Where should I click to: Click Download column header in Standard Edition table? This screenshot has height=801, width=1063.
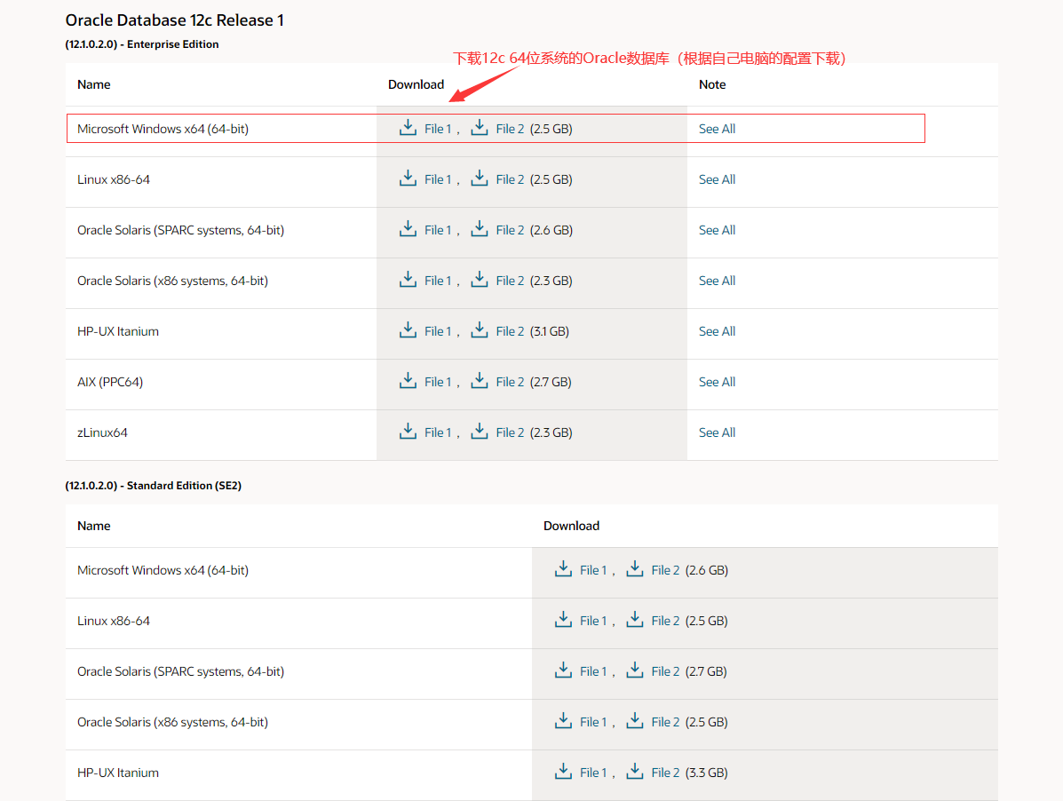[571, 526]
